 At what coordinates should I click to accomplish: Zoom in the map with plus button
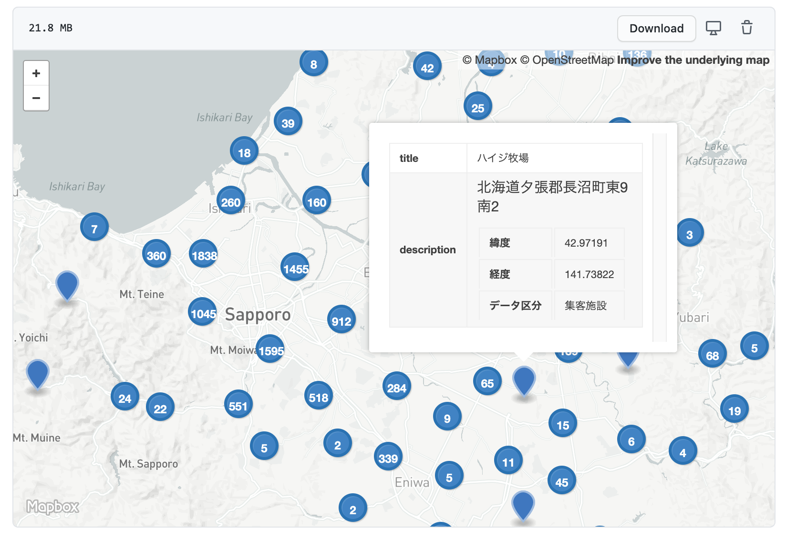[x=36, y=73]
